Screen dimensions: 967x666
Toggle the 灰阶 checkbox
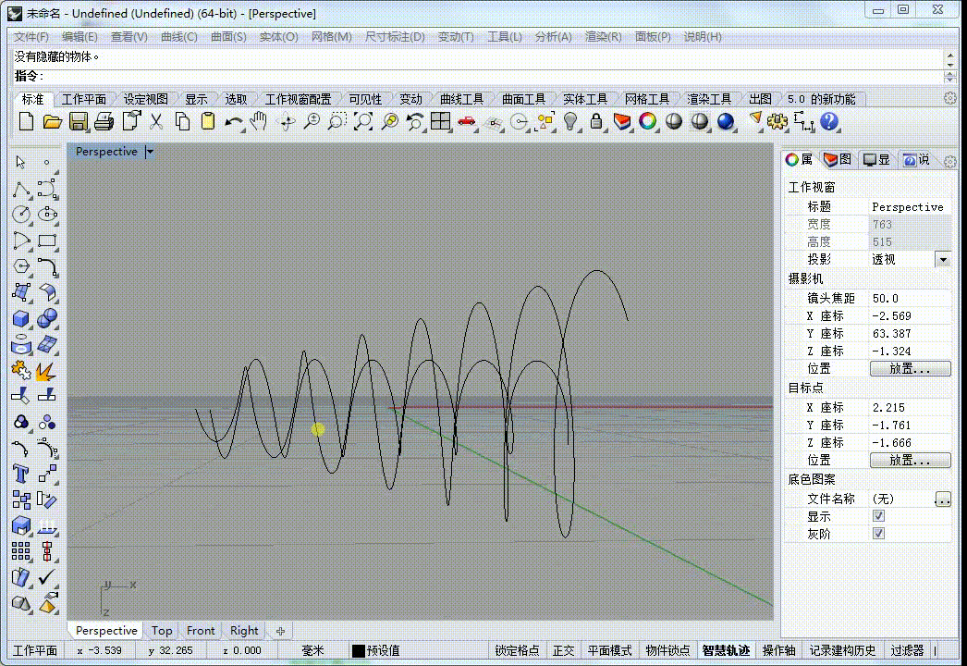coord(879,534)
